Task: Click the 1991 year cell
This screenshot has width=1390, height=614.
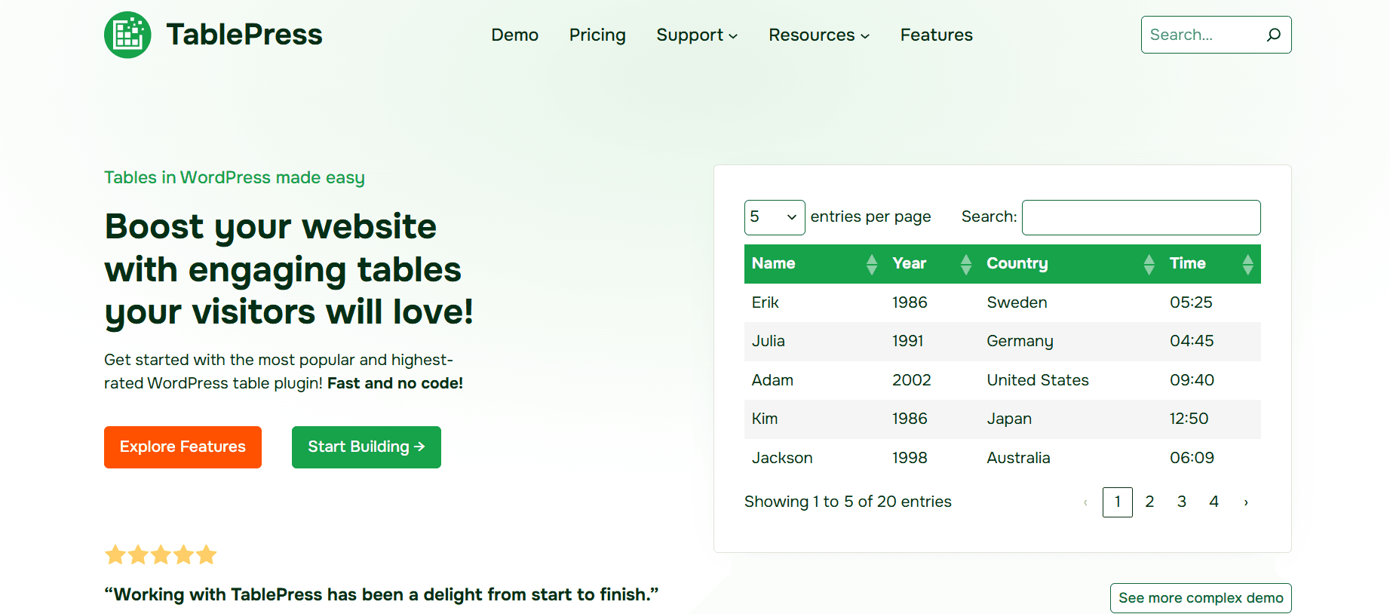Action: [932, 342]
